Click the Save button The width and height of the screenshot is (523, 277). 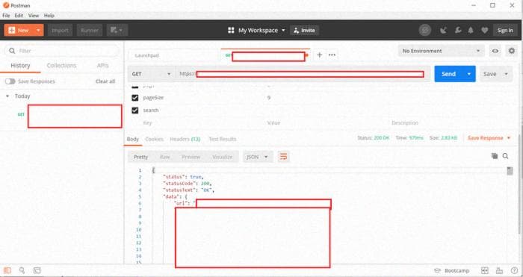(x=489, y=74)
